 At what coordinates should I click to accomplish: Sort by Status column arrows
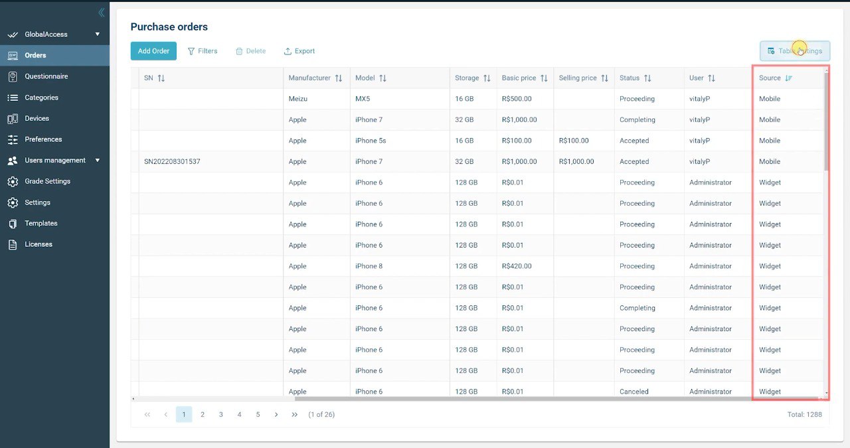pos(647,78)
